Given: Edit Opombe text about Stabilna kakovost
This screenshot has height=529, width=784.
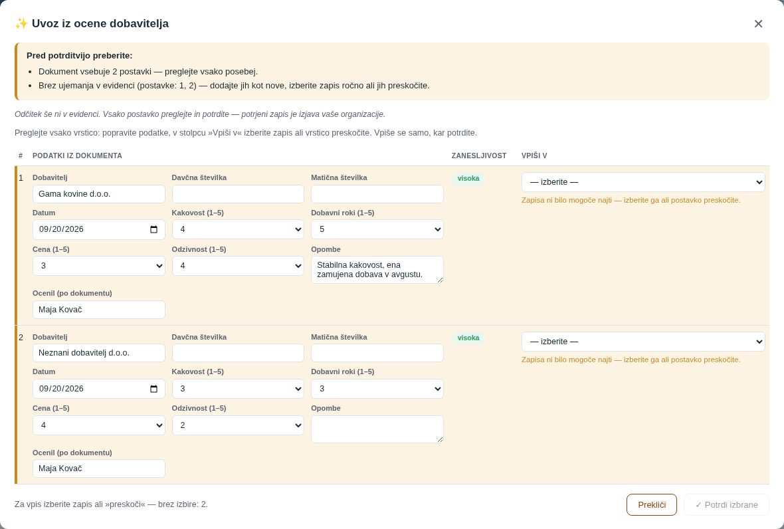Looking at the screenshot, I should point(377,270).
